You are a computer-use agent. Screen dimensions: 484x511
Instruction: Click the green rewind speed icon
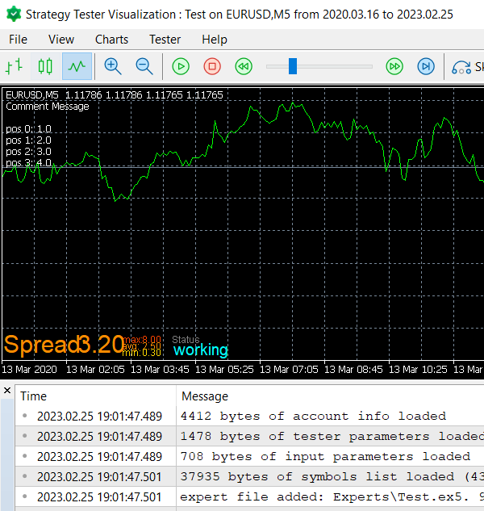coord(244,66)
